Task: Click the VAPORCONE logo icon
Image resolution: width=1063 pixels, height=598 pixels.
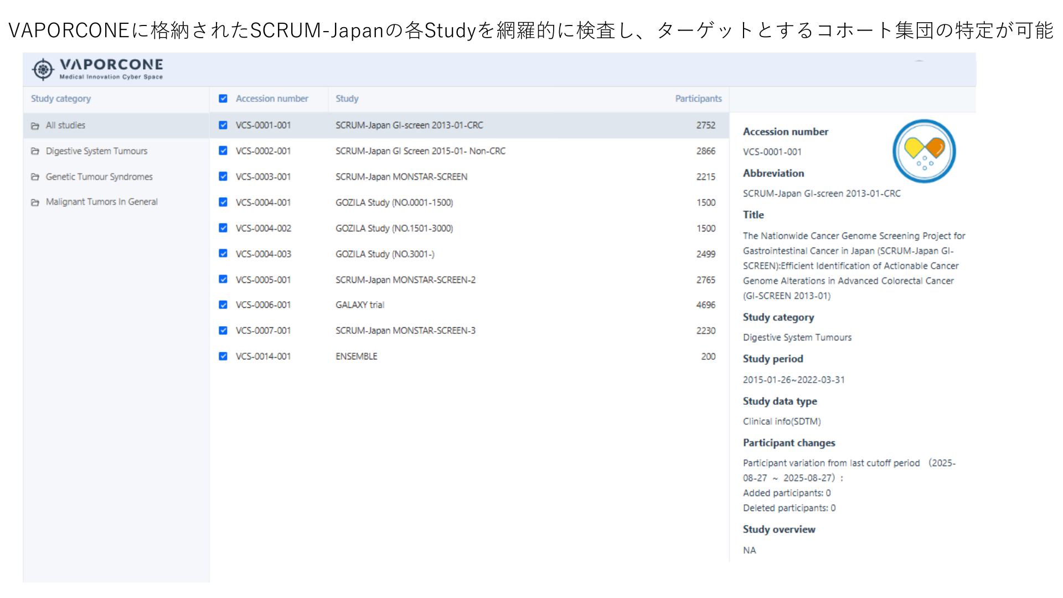Action: pos(43,70)
